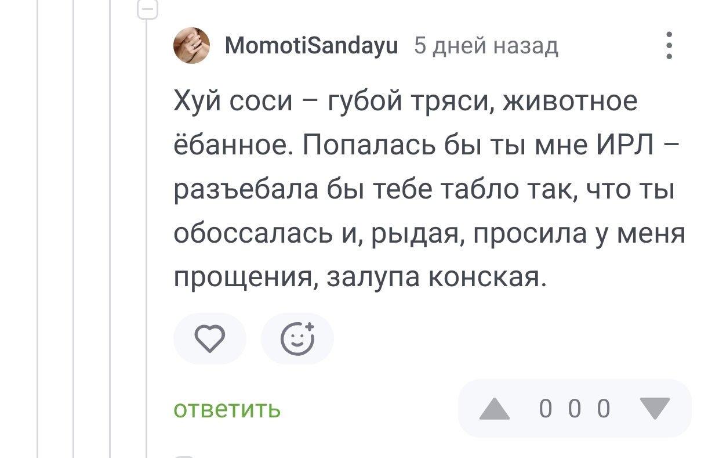Open the three-dot comment options menu
Screen dimensions: 719x458
[669, 45]
